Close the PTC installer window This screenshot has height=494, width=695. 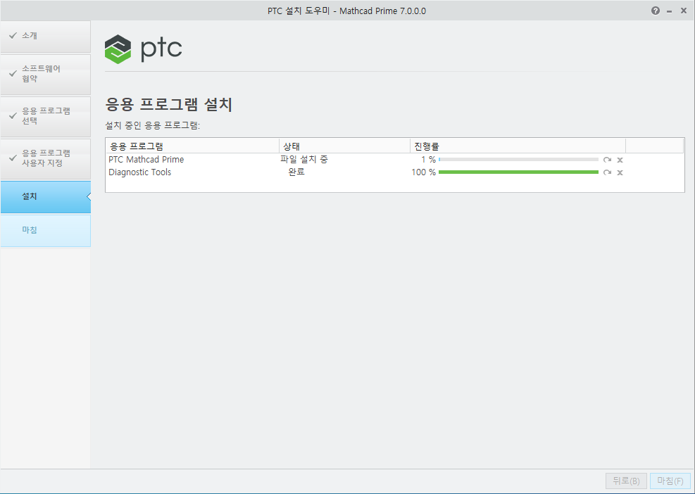(x=684, y=11)
